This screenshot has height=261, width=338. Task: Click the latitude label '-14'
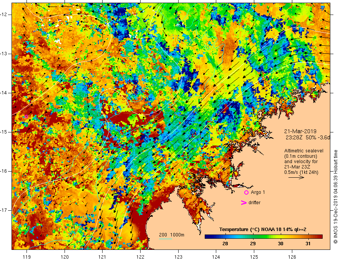(x=4, y=93)
